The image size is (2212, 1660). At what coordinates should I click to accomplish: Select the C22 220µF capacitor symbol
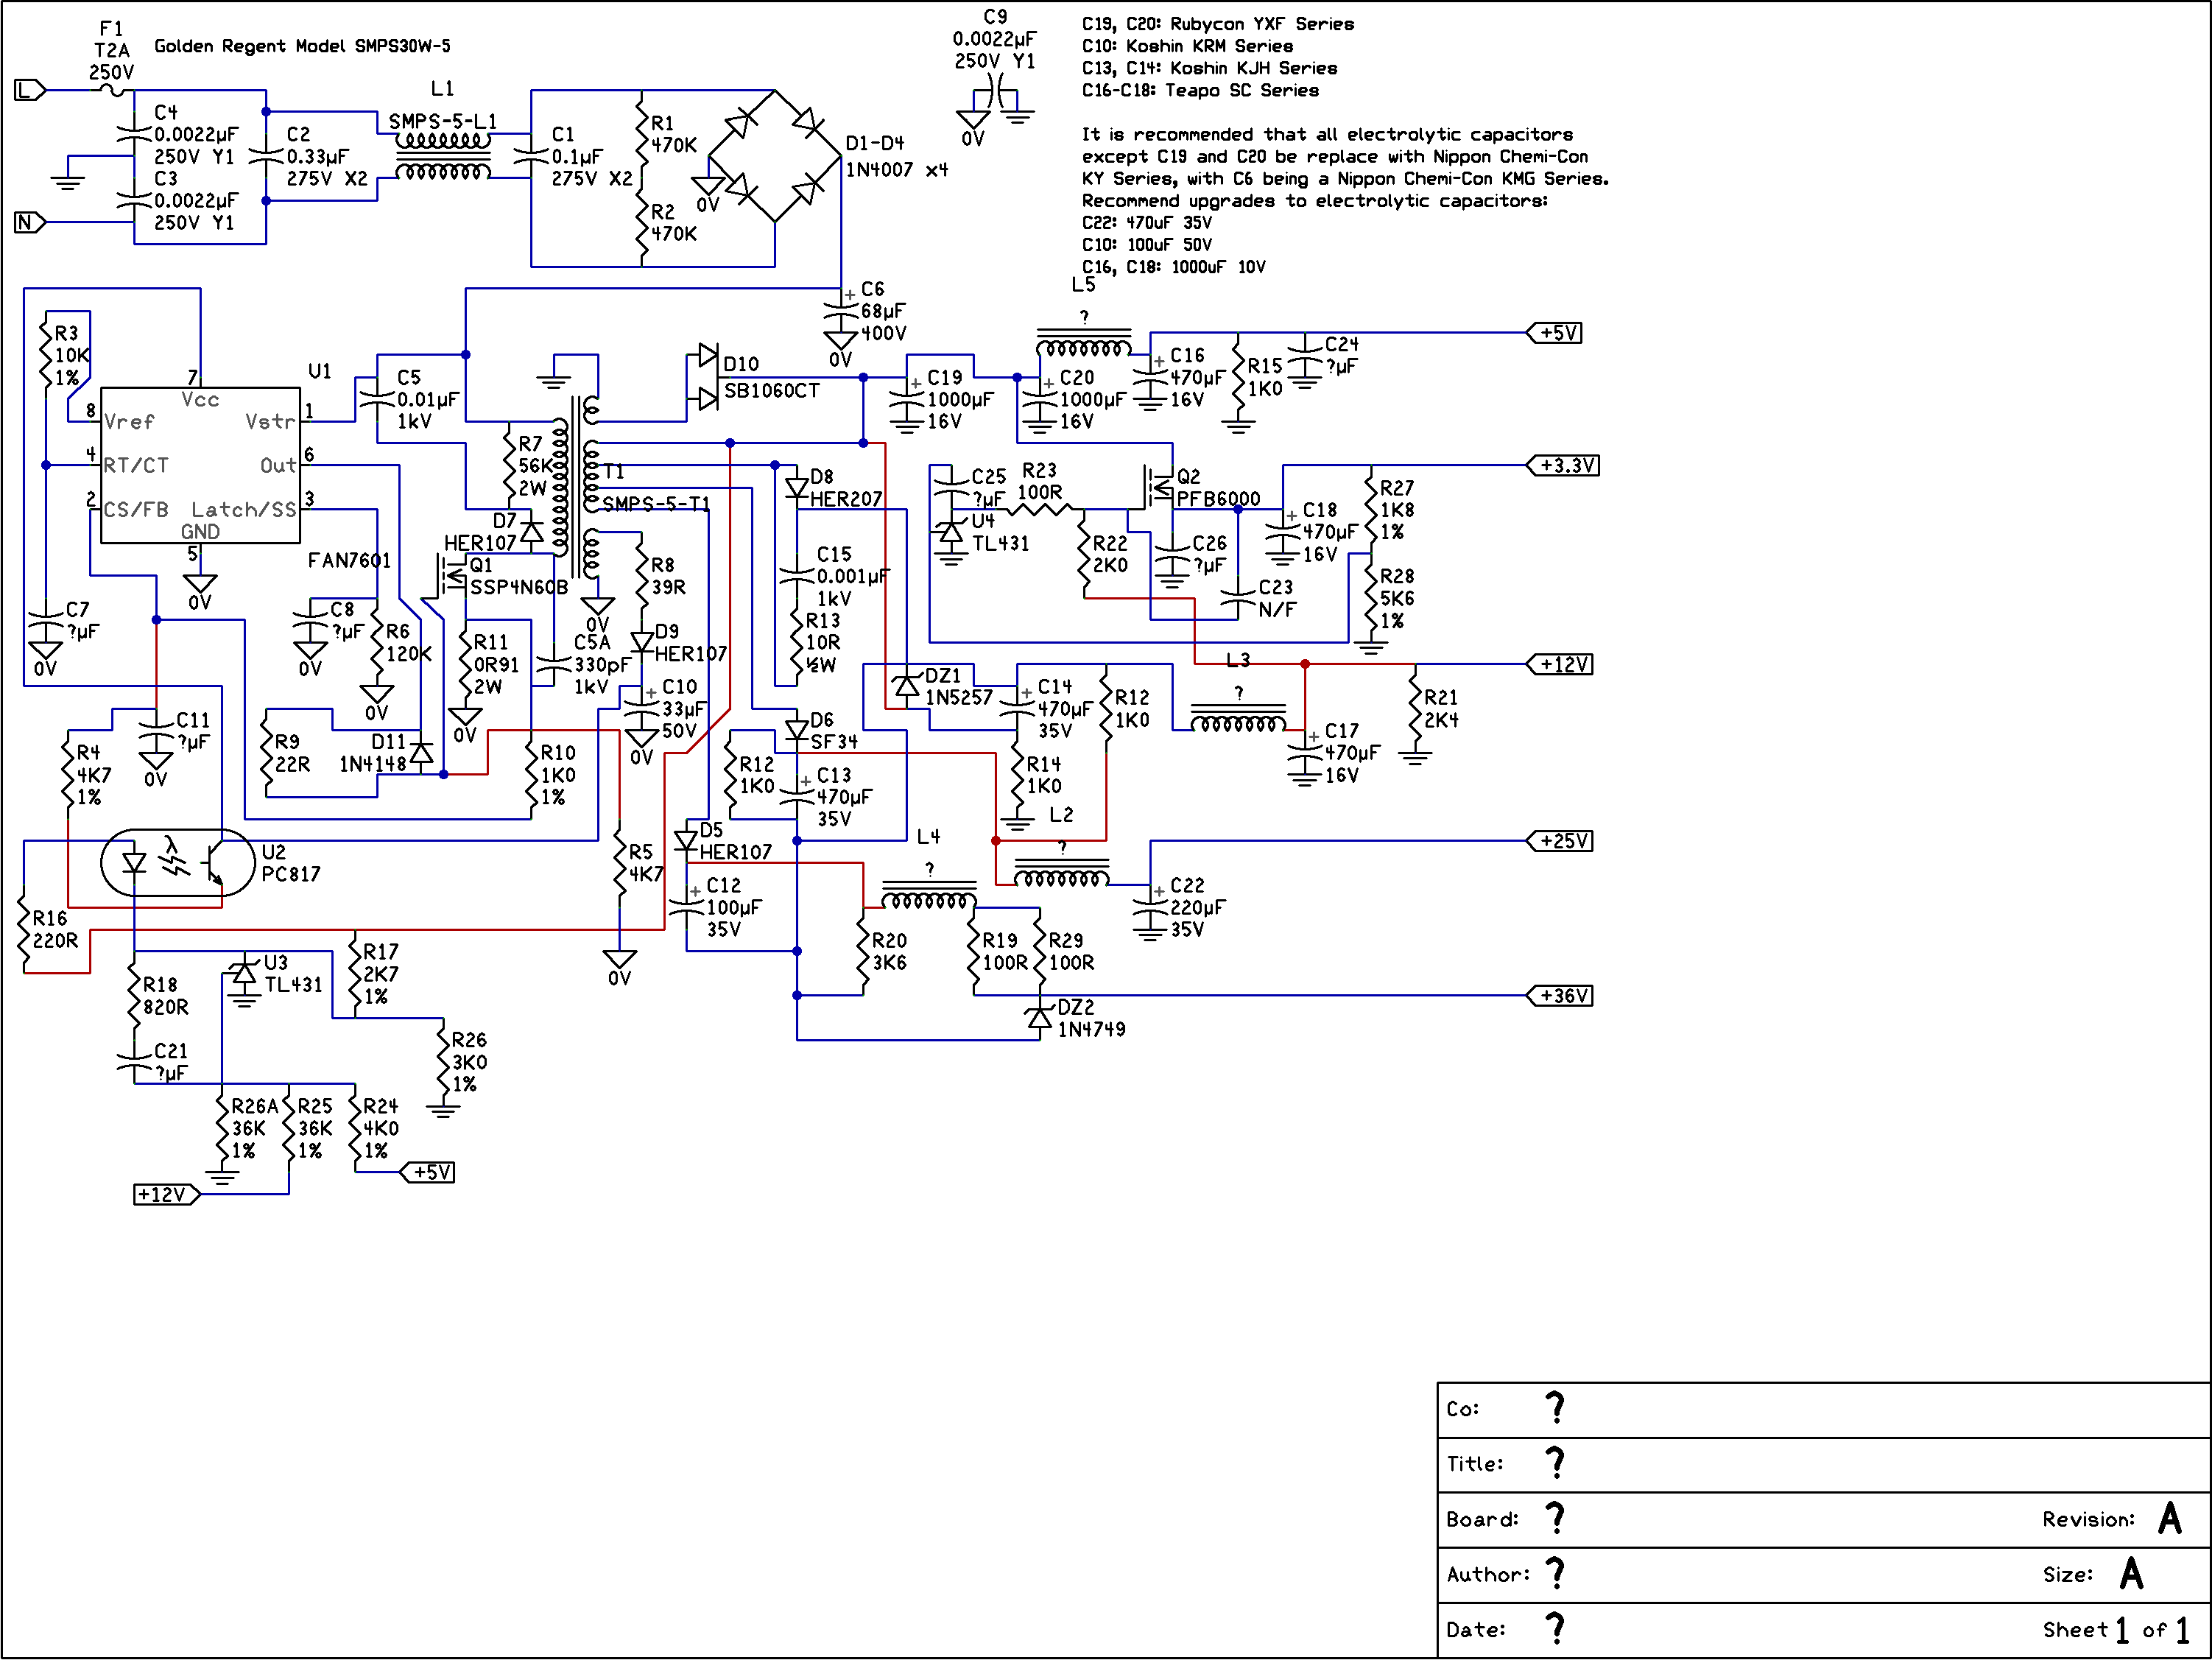1150,907
